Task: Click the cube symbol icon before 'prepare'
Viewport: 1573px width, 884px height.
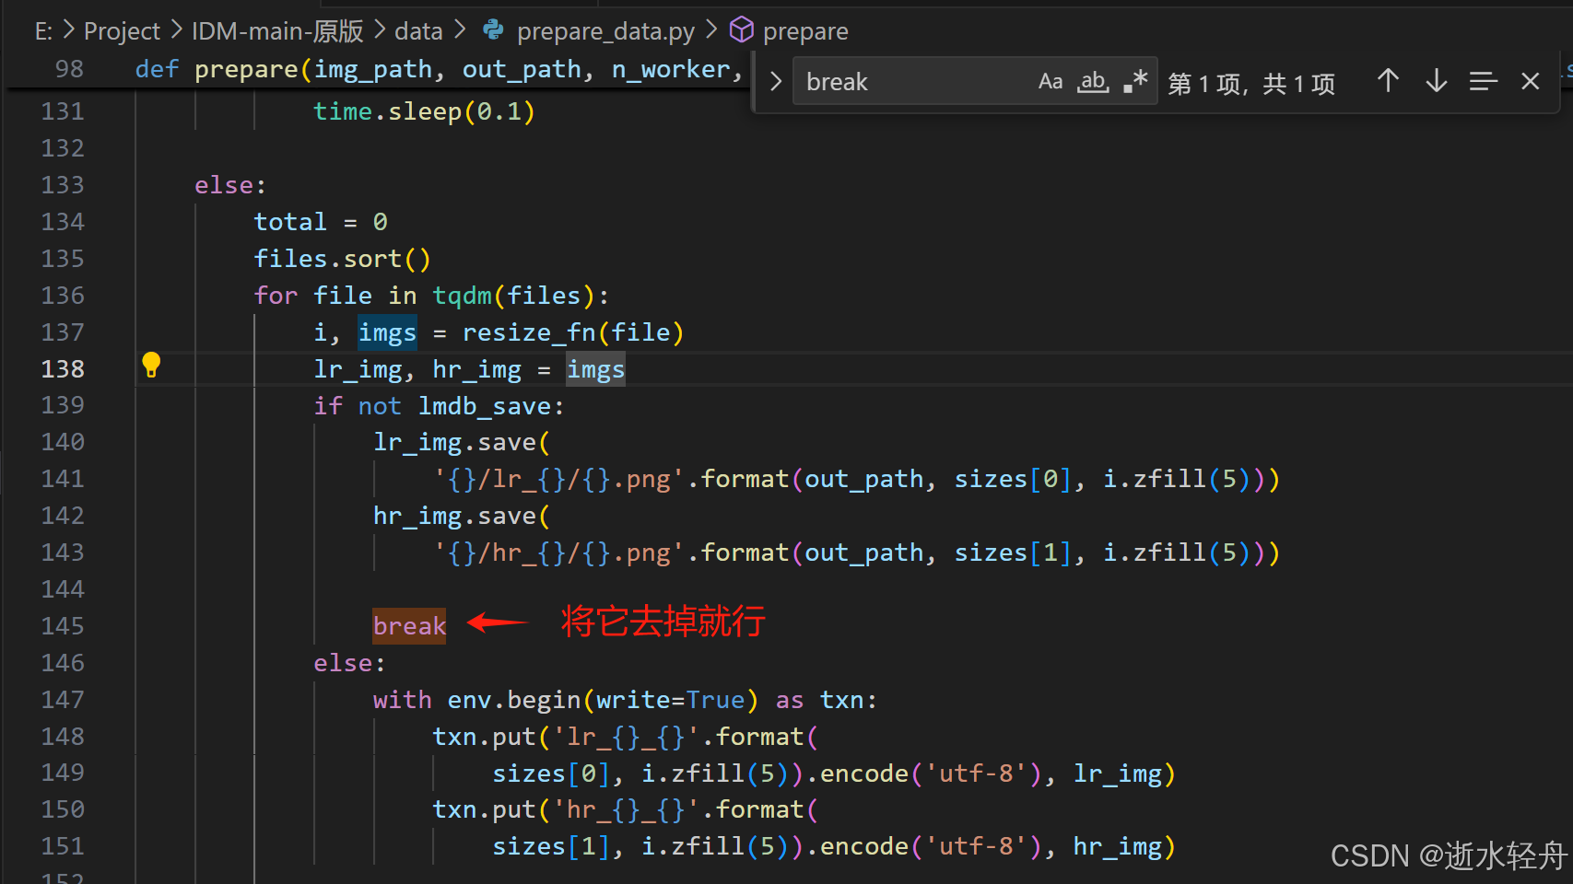Action: point(741,30)
